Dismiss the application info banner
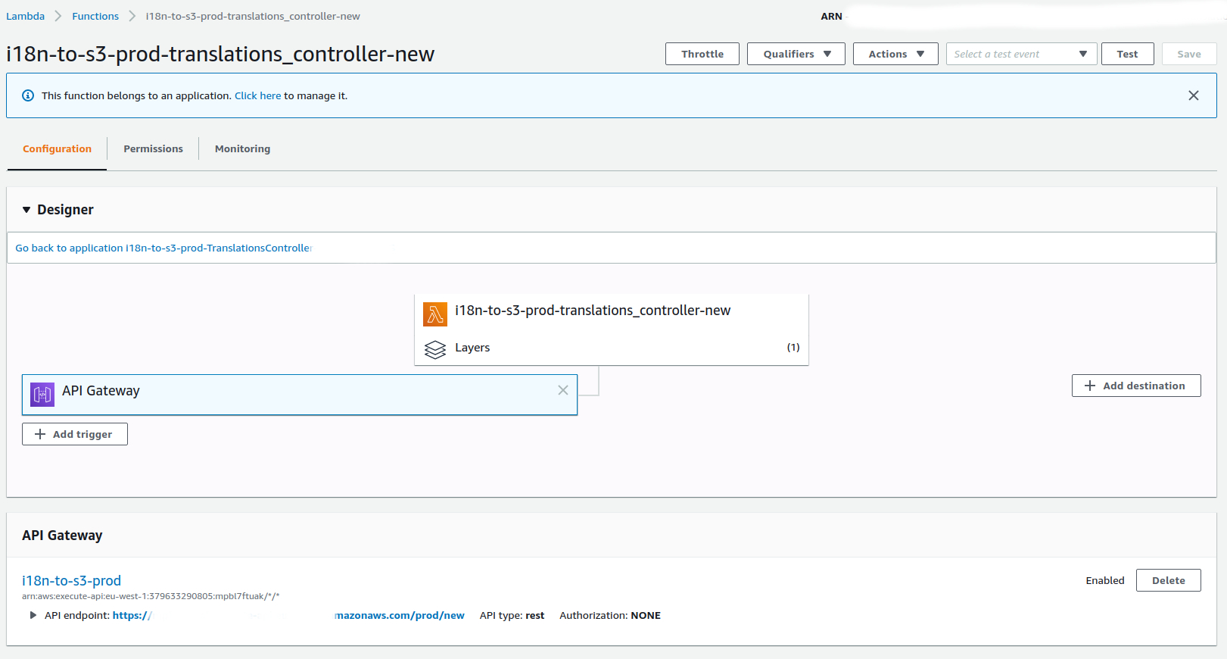Viewport: 1227px width, 659px height. [x=1194, y=95]
